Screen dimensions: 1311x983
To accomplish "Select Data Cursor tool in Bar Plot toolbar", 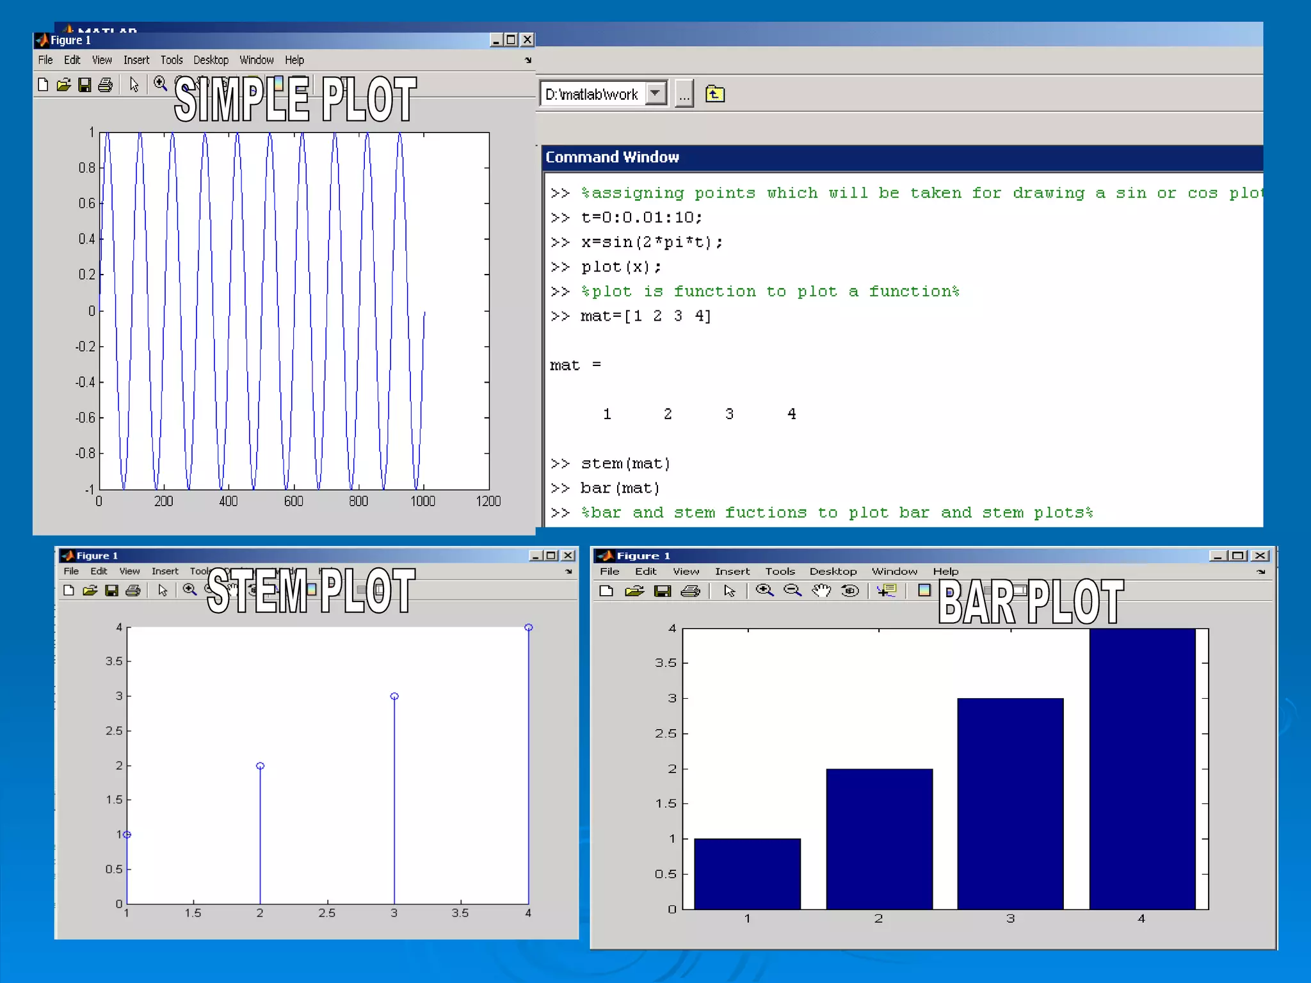I will click(x=887, y=590).
